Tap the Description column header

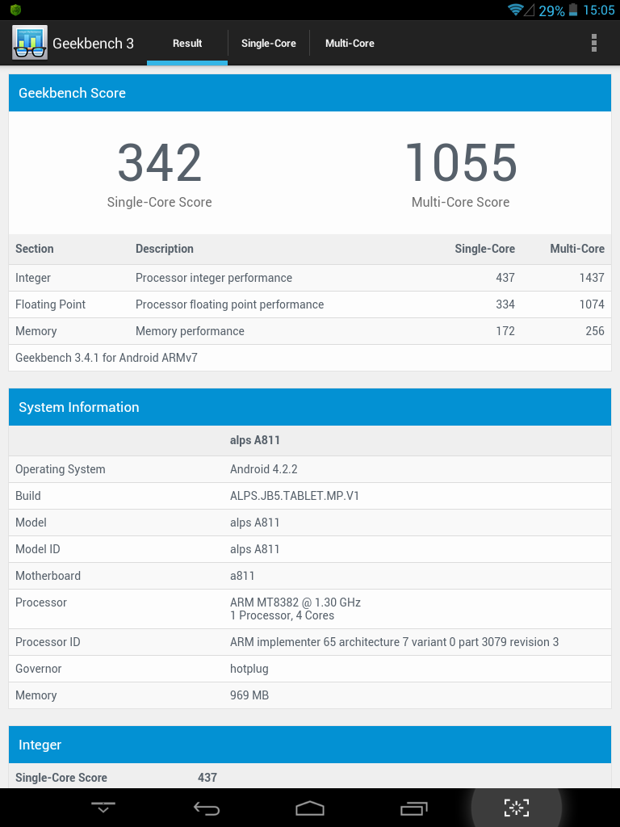[x=165, y=249]
